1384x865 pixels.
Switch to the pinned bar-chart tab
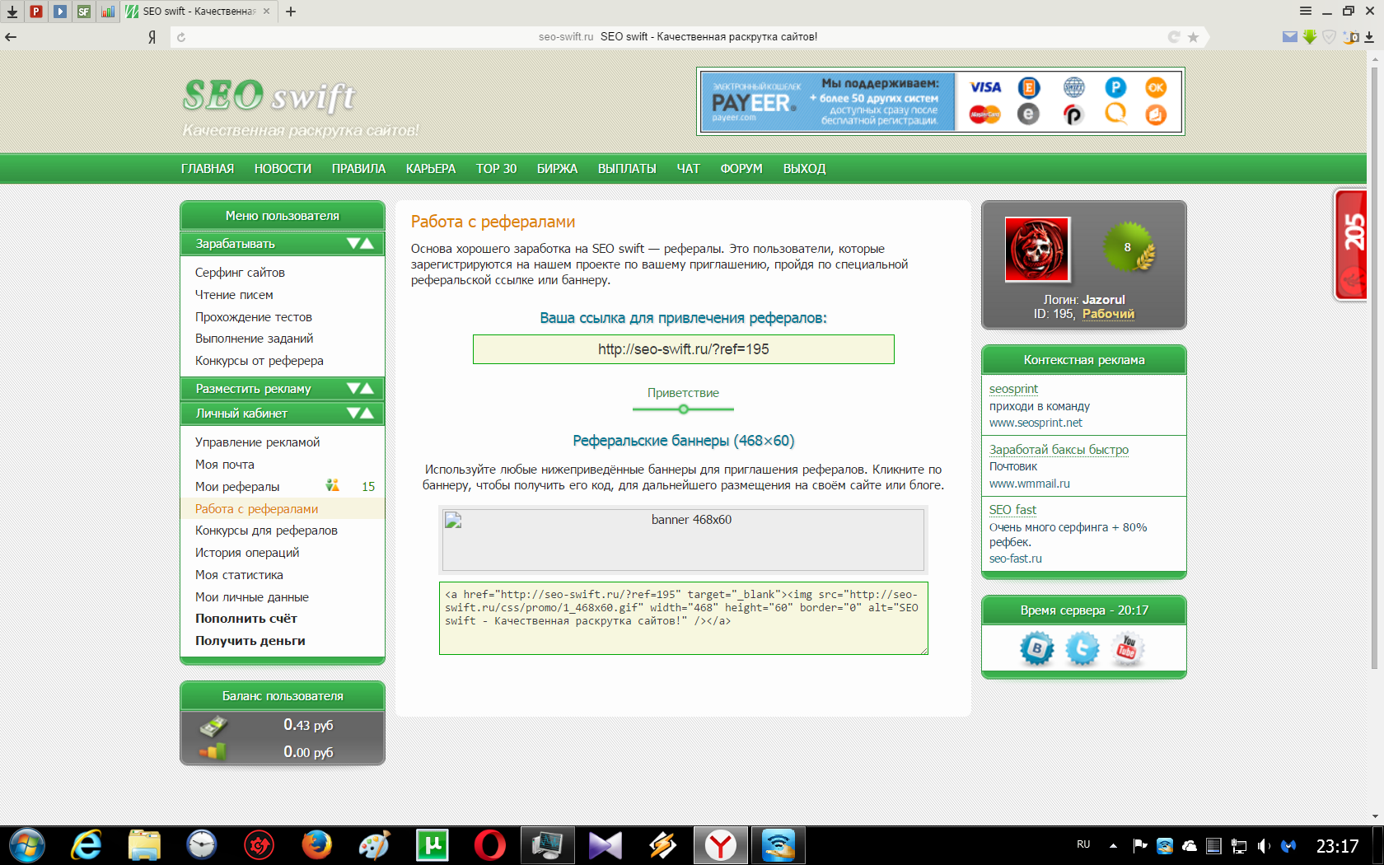tap(108, 12)
